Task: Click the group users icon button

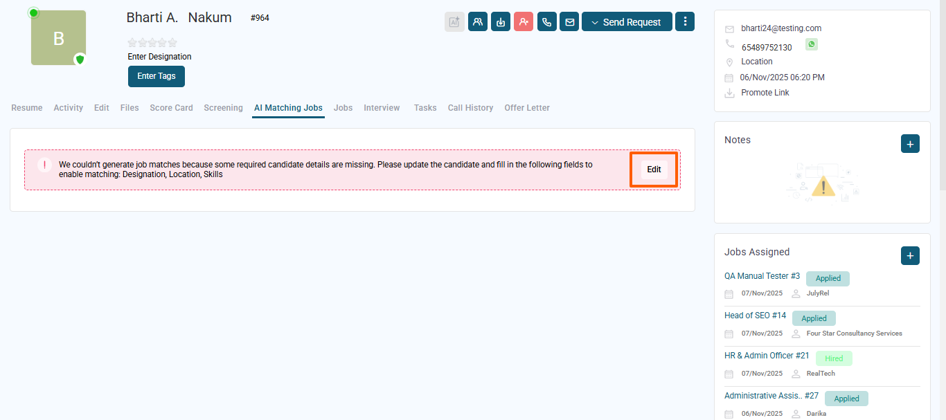Action: click(477, 22)
